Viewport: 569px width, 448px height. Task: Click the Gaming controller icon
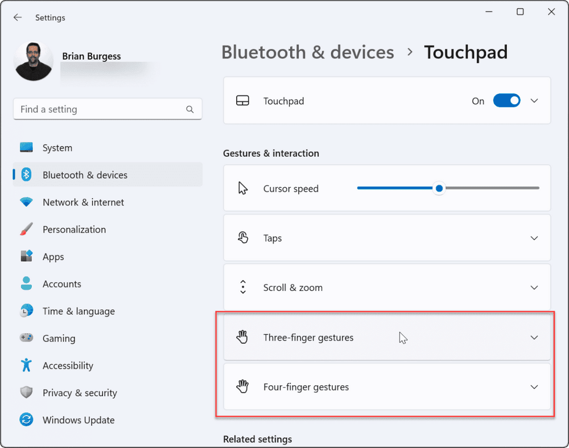(x=26, y=338)
